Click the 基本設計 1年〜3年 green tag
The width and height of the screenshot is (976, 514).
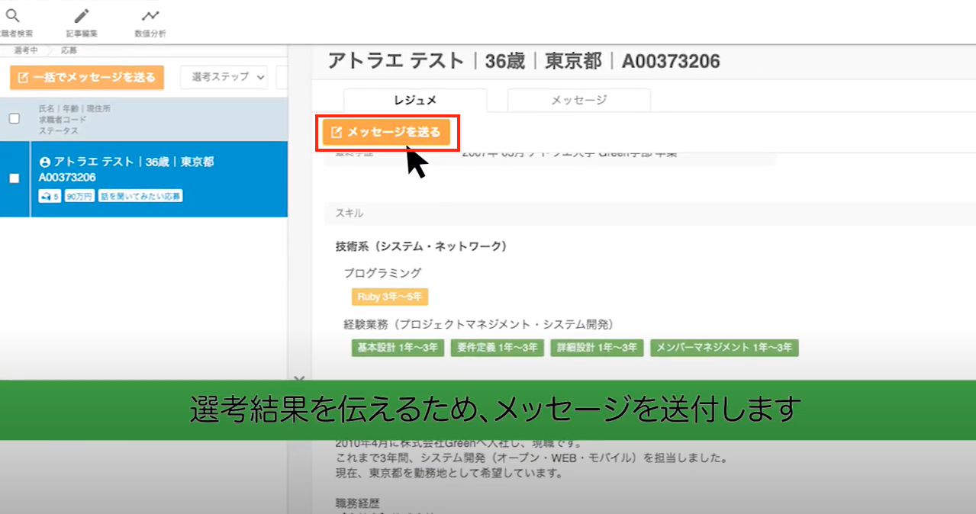click(398, 348)
